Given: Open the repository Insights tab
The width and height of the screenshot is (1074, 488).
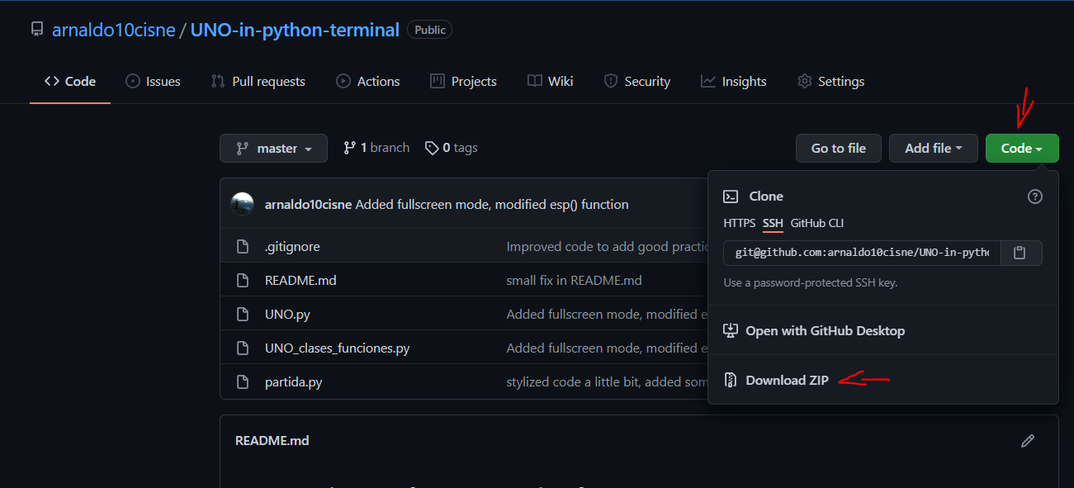Looking at the screenshot, I should 733,81.
